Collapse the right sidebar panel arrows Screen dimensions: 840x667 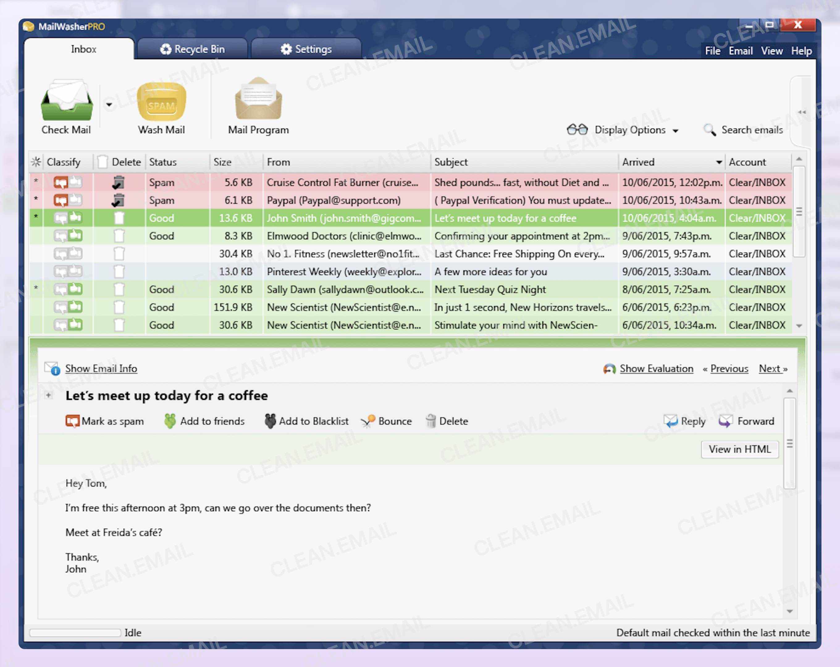coord(802,112)
